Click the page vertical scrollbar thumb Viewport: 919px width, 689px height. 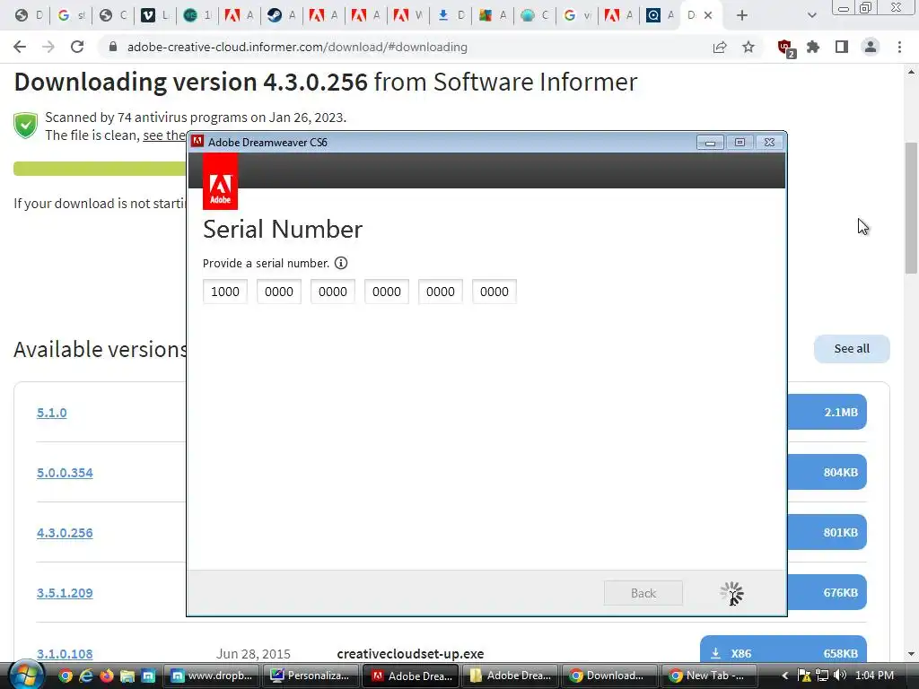912,207
